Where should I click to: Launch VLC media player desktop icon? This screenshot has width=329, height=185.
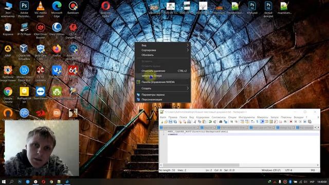click(41, 9)
